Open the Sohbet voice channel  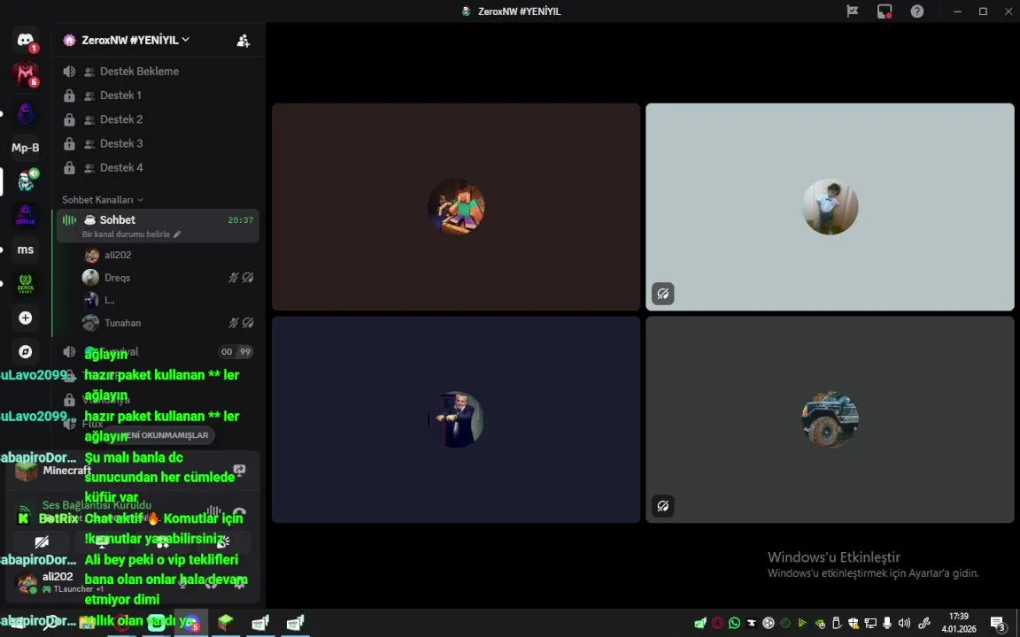[x=158, y=225]
